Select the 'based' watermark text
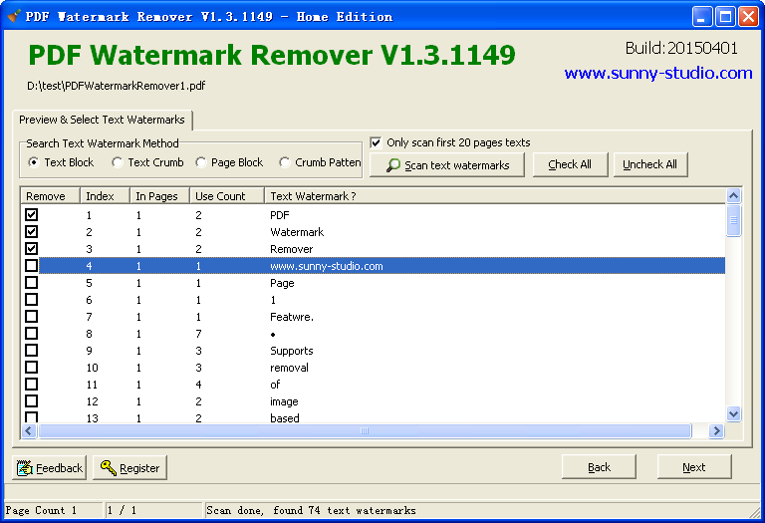The image size is (765, 523). click(x=285, y=418)
